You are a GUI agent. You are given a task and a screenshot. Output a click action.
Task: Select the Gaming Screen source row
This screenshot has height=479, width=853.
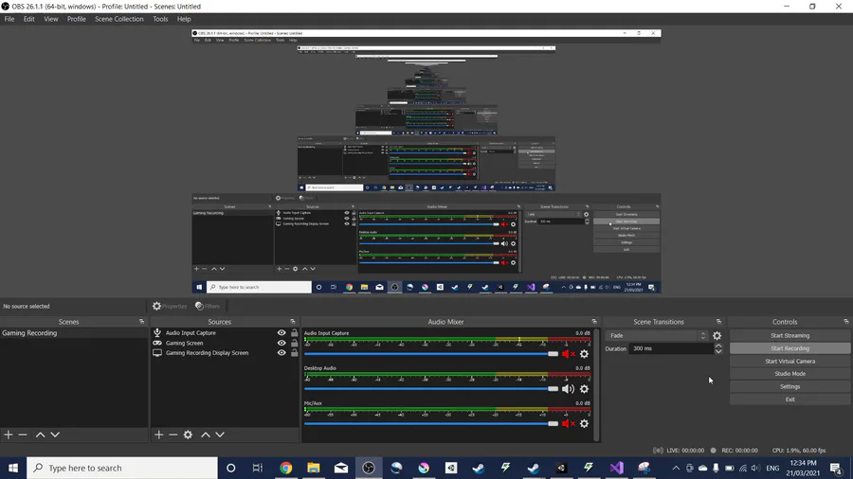[x=225, y=343]
